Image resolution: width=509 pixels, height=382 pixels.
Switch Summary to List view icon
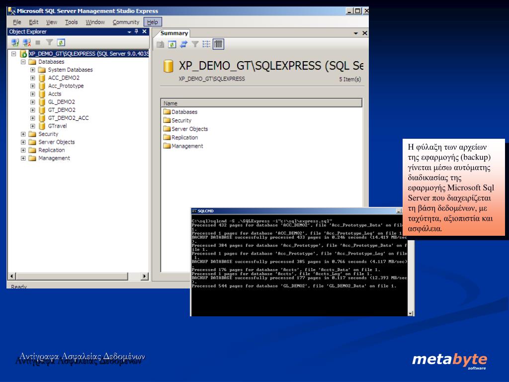click(206, 44)
